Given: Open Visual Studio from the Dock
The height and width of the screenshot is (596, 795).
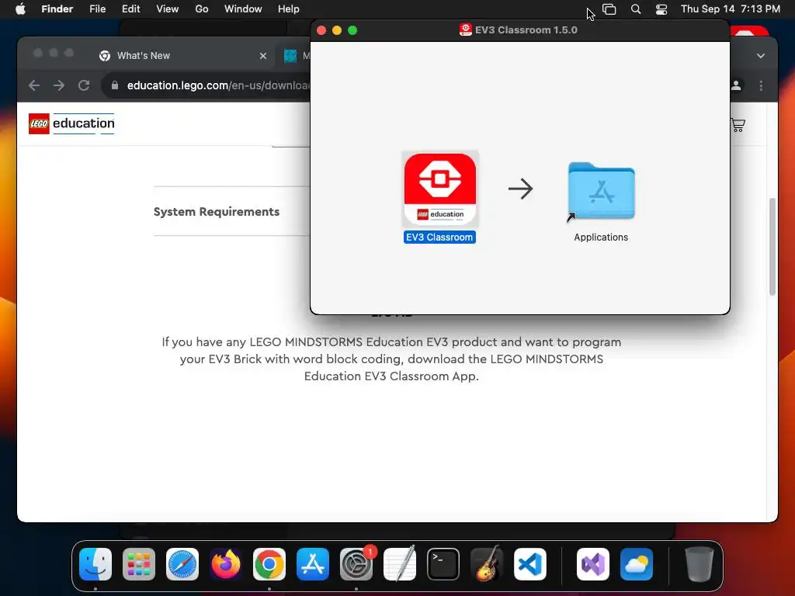Looking at the screenshot, I should coord(593,564).
